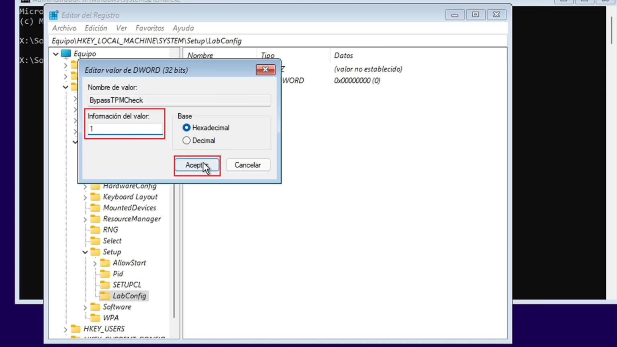Screen dimensions: 617x347
Task: Select the Hexadecimal base option
Action: pos(186,128)
